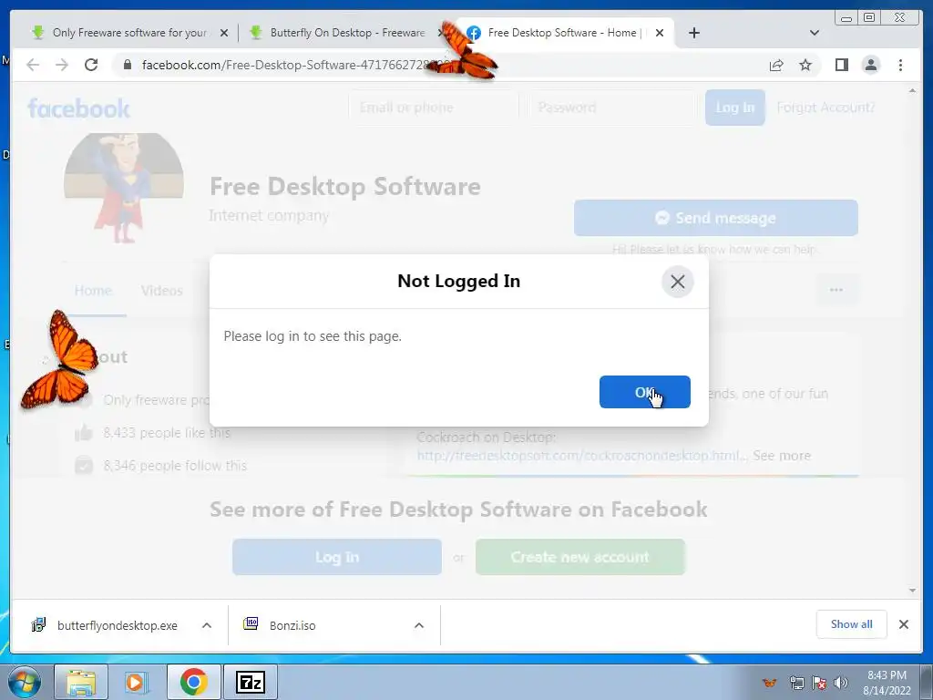This screenshot has height=700, width=933.
Task: Expand Bonzi.iso download options
Action: click(419, 625)
